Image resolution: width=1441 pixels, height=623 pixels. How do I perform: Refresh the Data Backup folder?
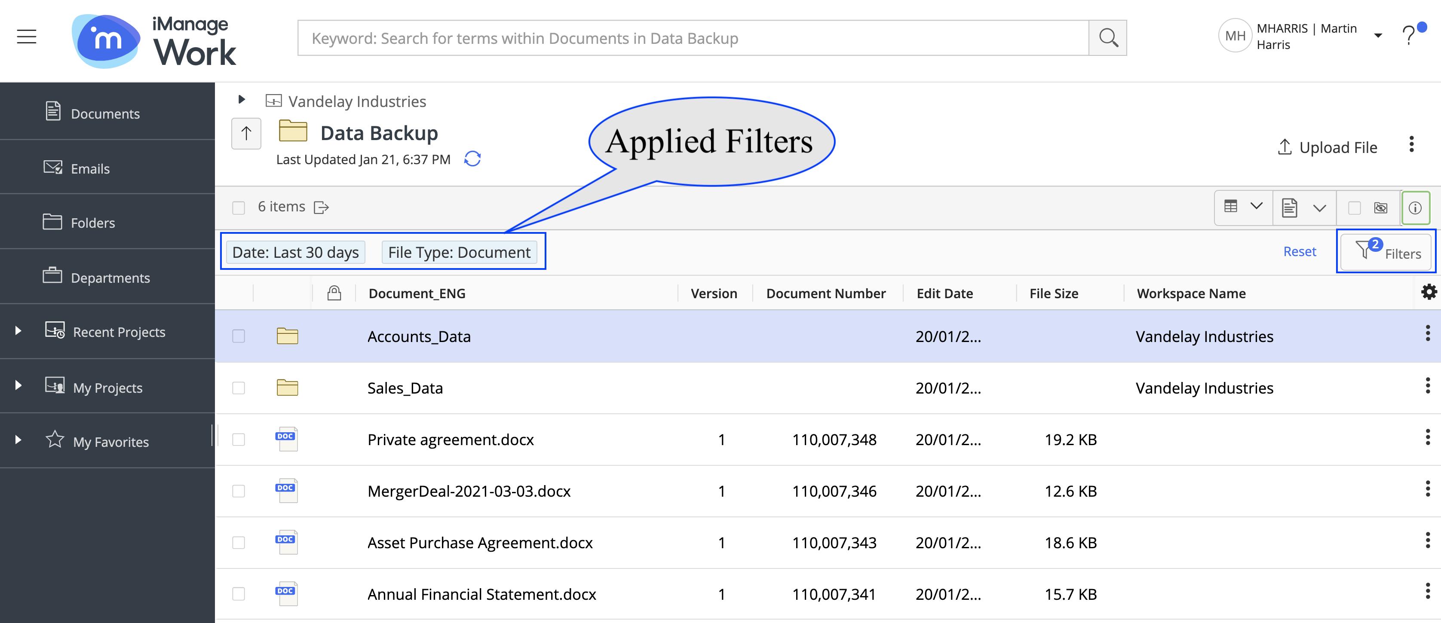472,159
